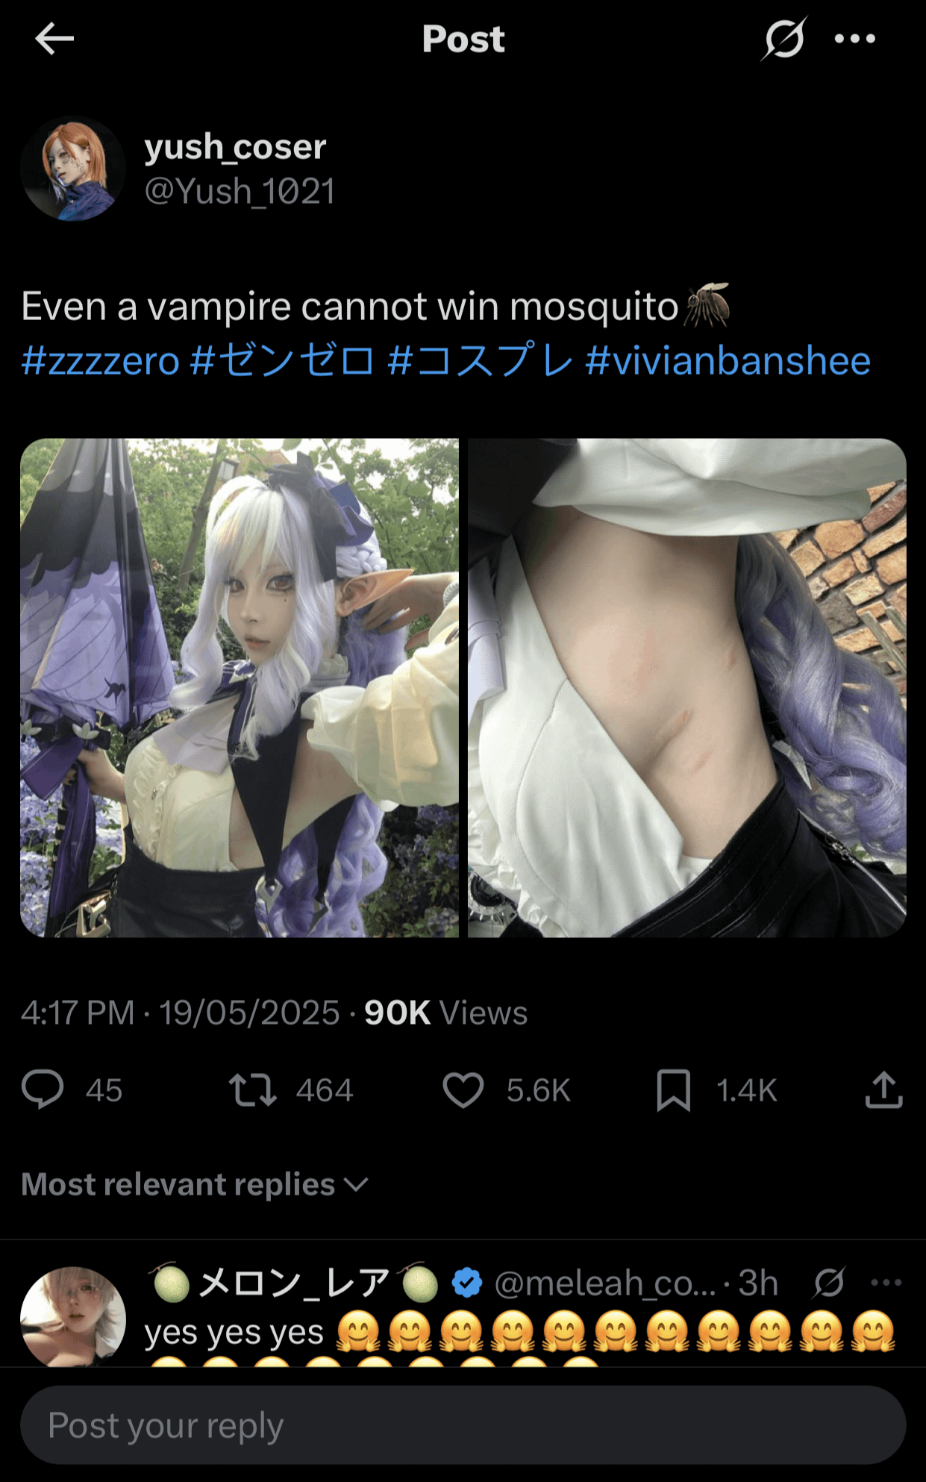Viewport: 926px width, 1482px height.
Task: Bookmark the post with the bookmark icon
Action: [673, 1090]
